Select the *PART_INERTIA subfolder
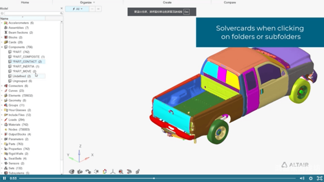Viewport: 324px width, 182px height. [x=24, y=66]
